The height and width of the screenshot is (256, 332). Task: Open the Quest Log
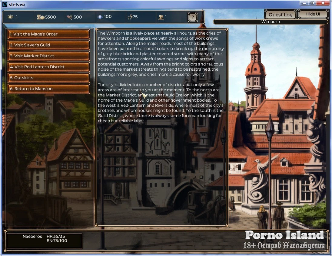(x=280, y=15)
